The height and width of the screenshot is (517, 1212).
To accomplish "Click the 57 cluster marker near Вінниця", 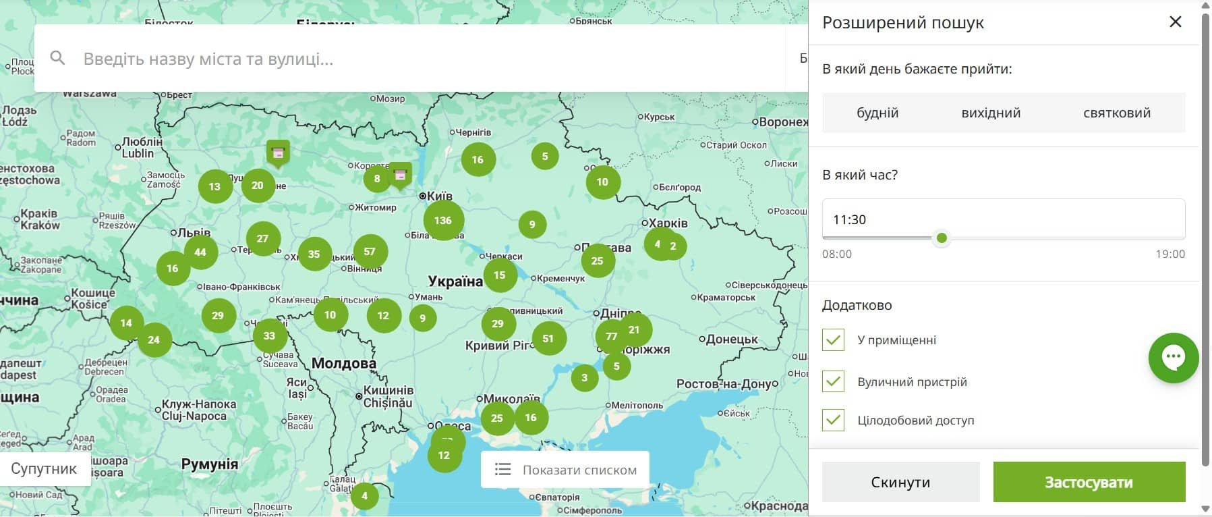I will click(x=370, y=252).
